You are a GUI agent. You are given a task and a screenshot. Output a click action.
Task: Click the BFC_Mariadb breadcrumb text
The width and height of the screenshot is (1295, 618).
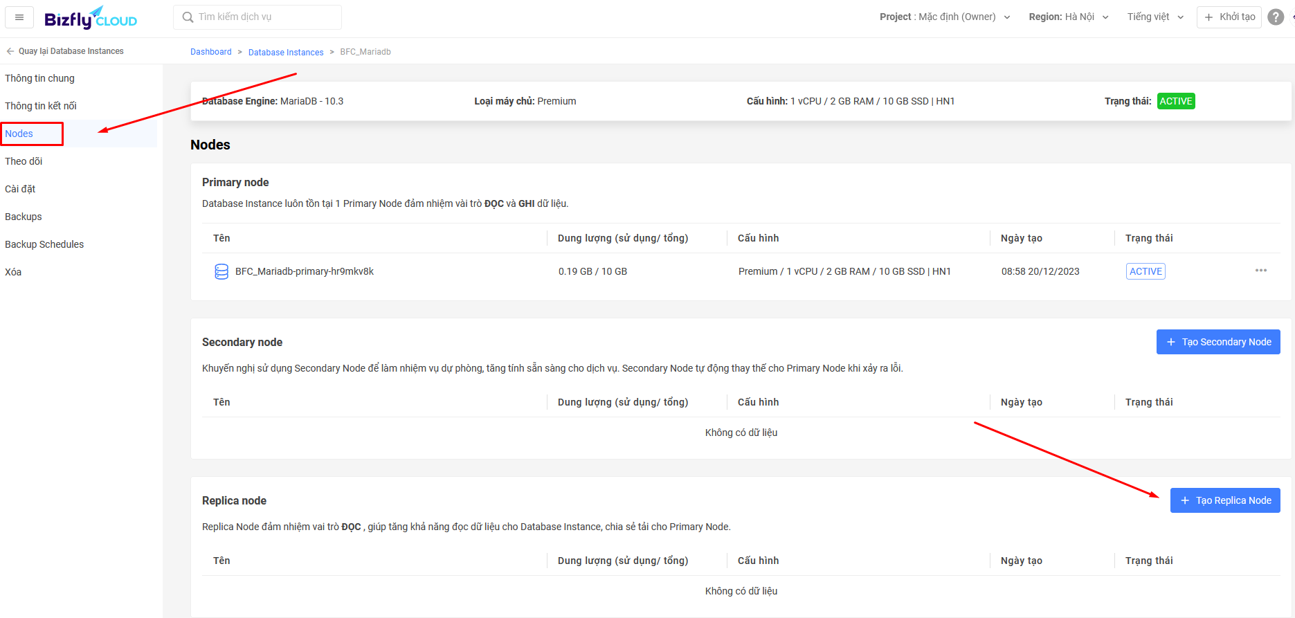coord(365,52)
